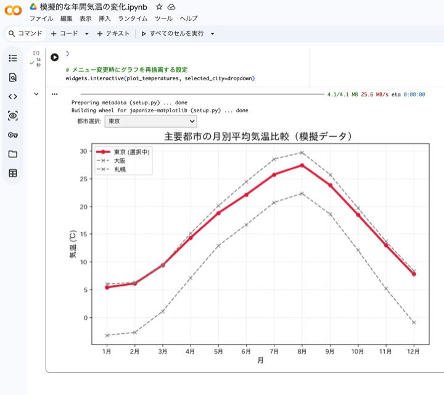Click the 12月 x-axis label
Viewport: 444px width, 395px height.
pyautogui.click(x=413, y=352)
